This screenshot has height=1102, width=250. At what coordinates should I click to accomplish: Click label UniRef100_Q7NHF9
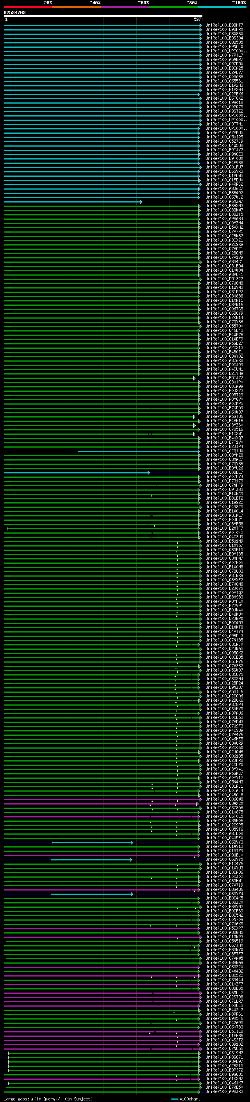pyautogui.click(x=224, y=486)
